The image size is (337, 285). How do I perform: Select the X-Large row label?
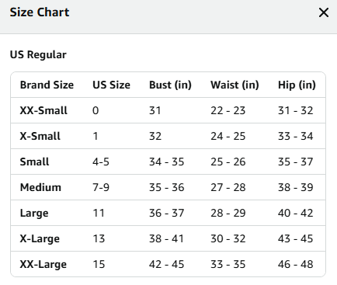coord(40,238)
